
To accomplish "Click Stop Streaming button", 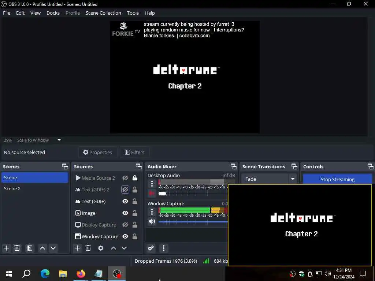I will pos(337,179).
